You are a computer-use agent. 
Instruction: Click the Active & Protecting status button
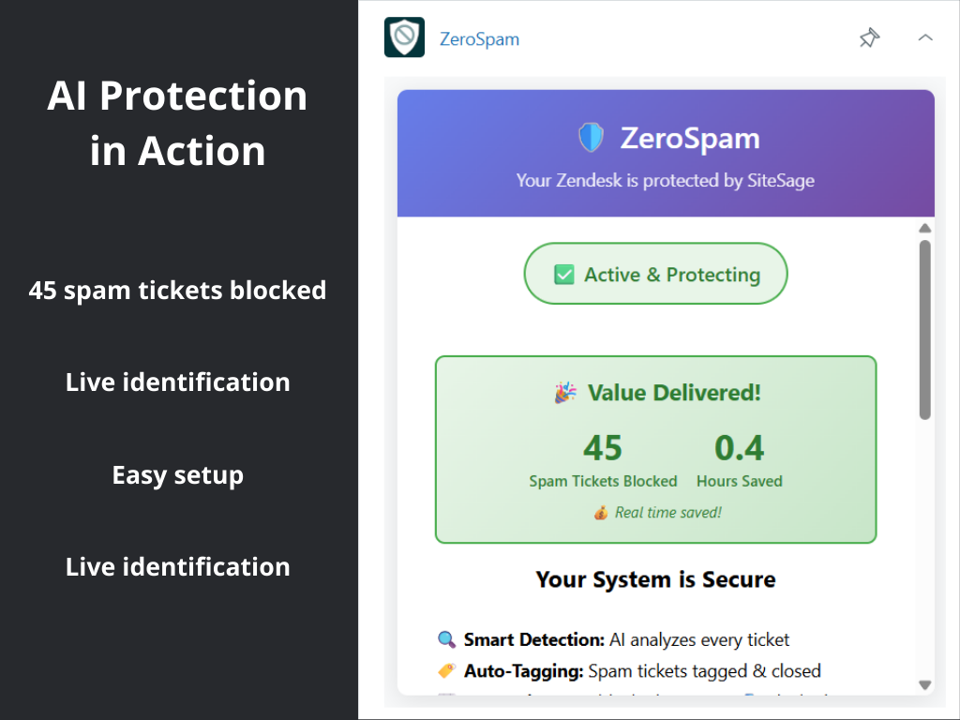[x=655, y=274]
